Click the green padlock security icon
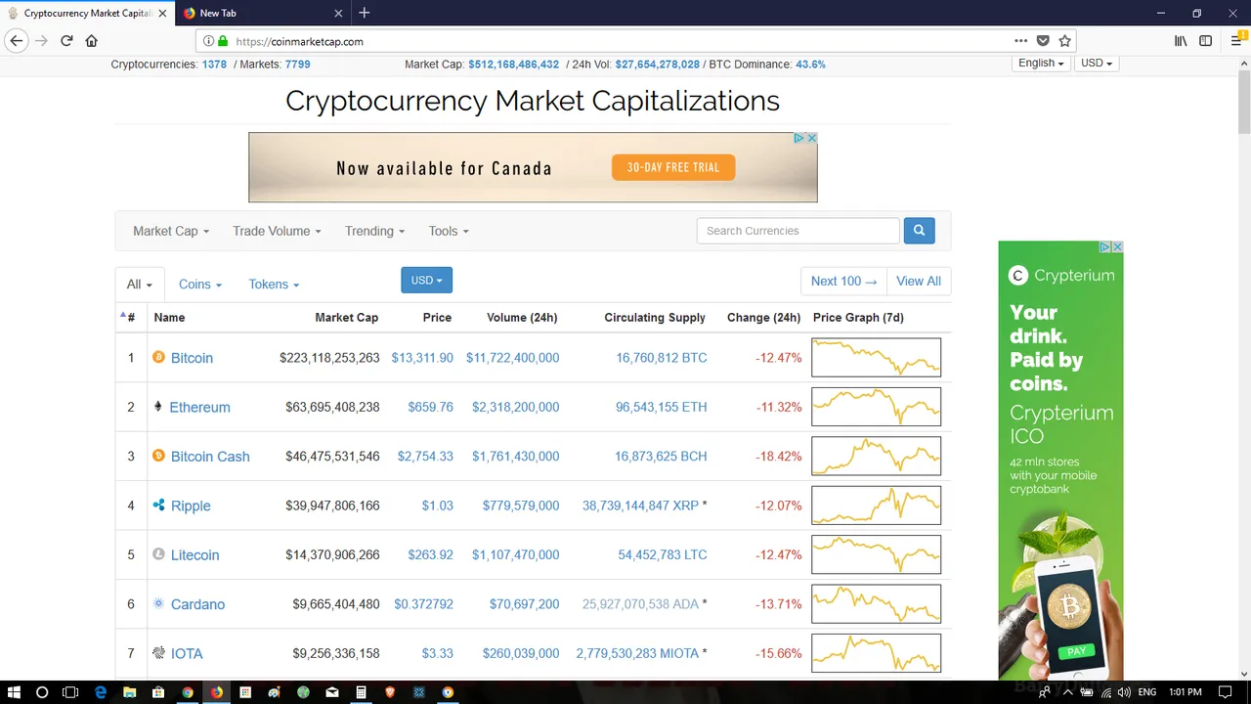The image size is (1251, 704). [x=223, y=41]
